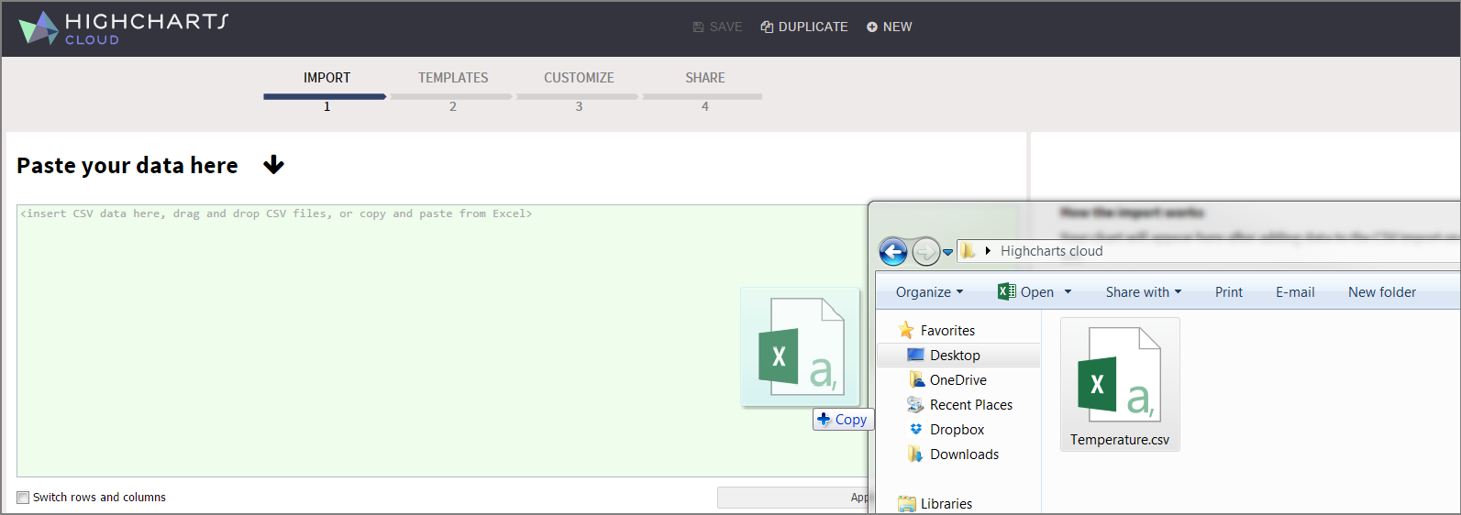Image resolution: width=1461 pixels, height=515 pixels.
Task: Switch to the Templates step tab
Action: [452, 79]
